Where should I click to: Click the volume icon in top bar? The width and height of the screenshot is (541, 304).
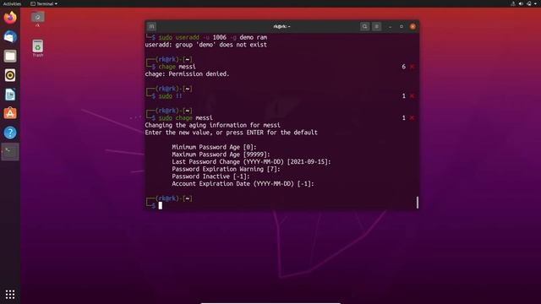click(521, 3)
